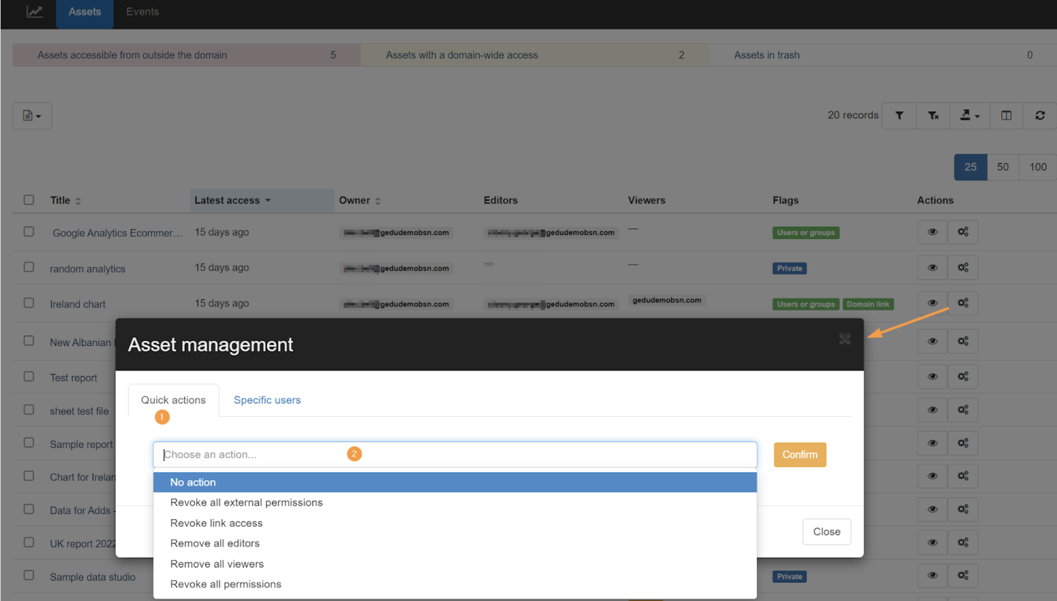Choose Revoke all external permissions
Image resolution: width=1057 pixels, height=601 pixels.
tap(455, 503)
